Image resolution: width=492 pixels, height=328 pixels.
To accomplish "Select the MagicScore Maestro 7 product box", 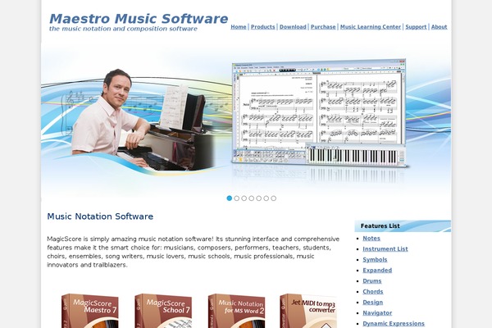I will tap(89, 311).
